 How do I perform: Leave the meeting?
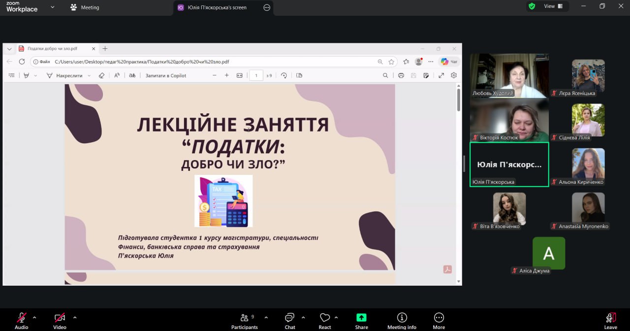610,320
